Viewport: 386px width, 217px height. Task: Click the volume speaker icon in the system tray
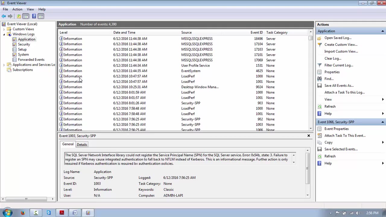click(358, 213)
